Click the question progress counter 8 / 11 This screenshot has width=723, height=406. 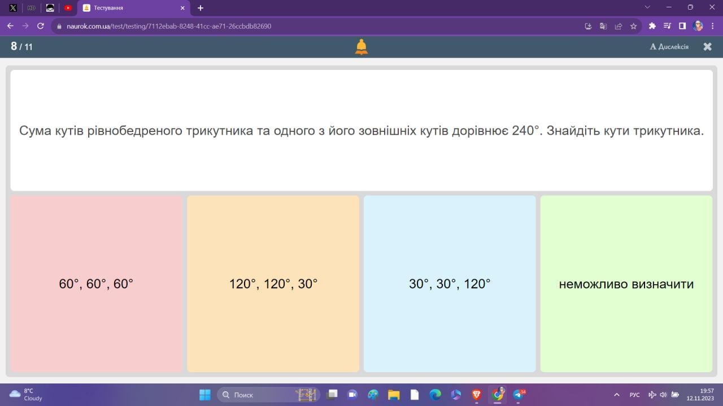tap(21, 47)
